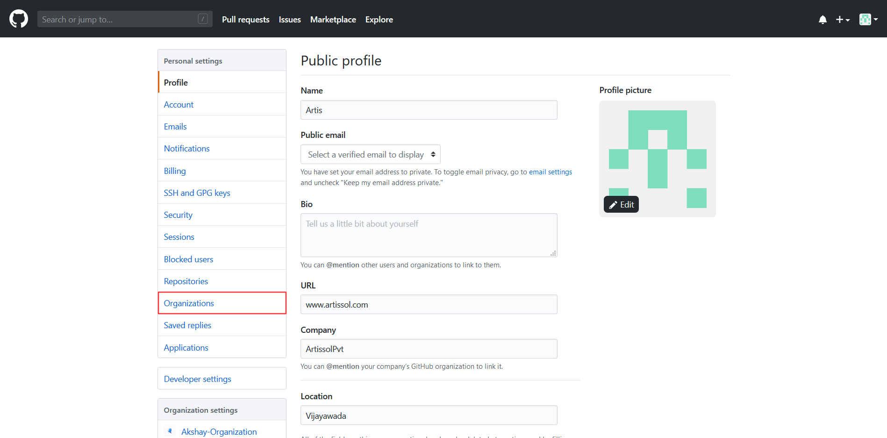887x438 pixels.
Task: Click the Location field with Vijayawada
Action: coord(429,415)
